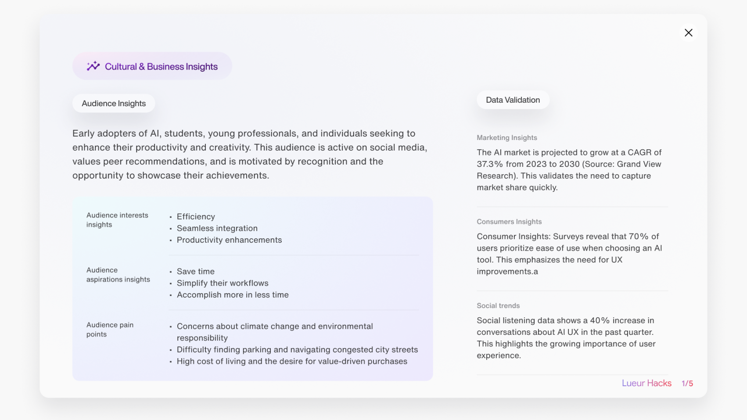The image size is (747, 420).
Task: Click the Audience pain points label
Action: pos(110,330)
